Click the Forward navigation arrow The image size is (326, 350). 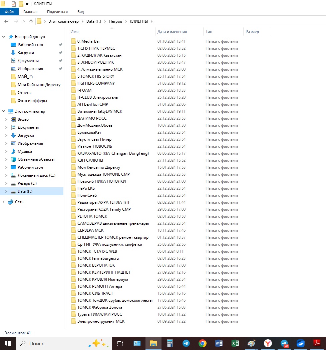click(16, 21)
